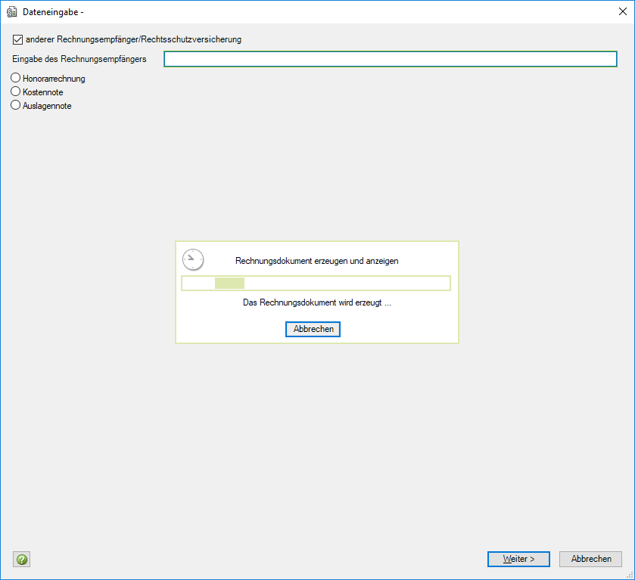The image size is (635, 580).
Task: Select the Honorarrechnung radio button
Action: [16, 78]
